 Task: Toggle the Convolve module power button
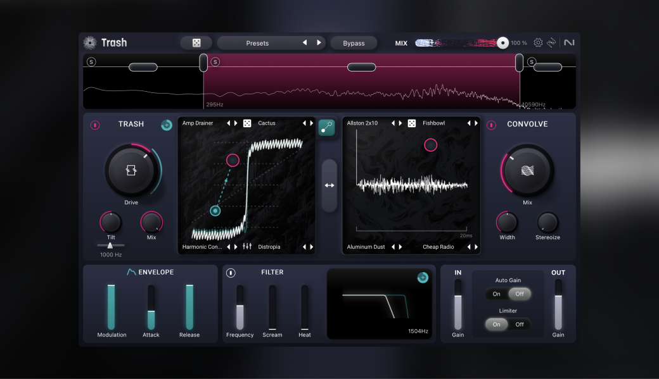pos(491,125)
